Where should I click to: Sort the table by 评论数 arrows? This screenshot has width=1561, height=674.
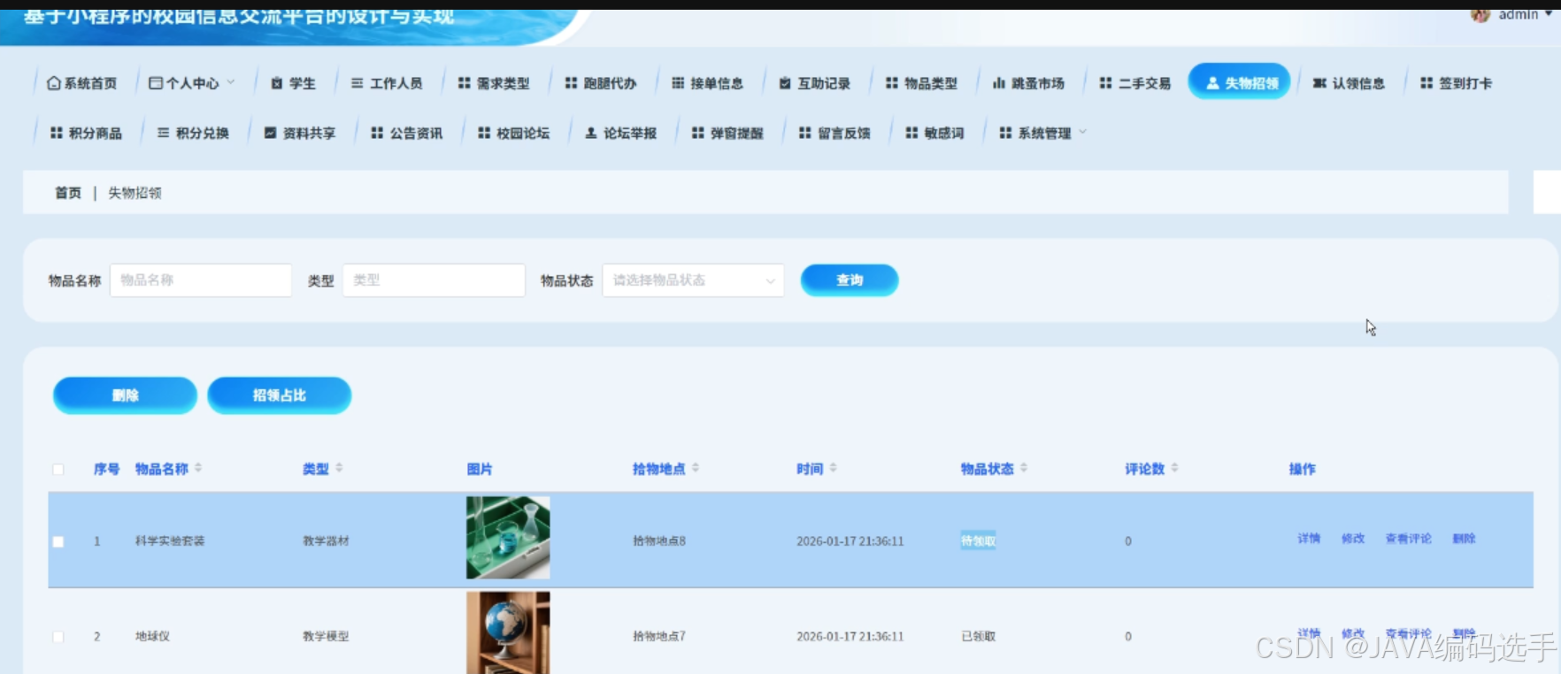[1174, 468]
